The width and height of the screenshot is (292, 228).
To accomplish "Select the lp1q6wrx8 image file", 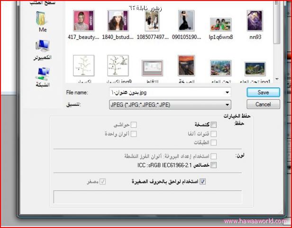I will [220, 25].
